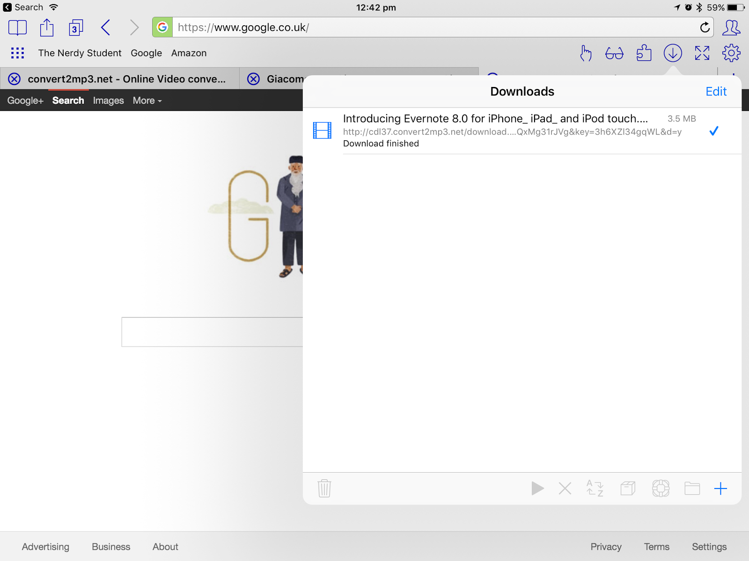Open the bookmarks book icon
The image size is (749, 561).
18,28
